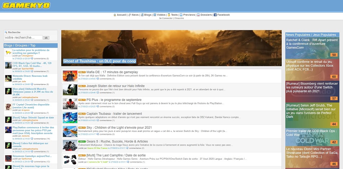
Task: Open the Vidéos menu item
Action: pyautogui.click(x=161, y=15)
